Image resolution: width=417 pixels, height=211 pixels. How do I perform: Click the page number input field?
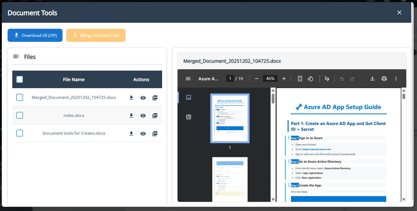click(x=230, y=79)
